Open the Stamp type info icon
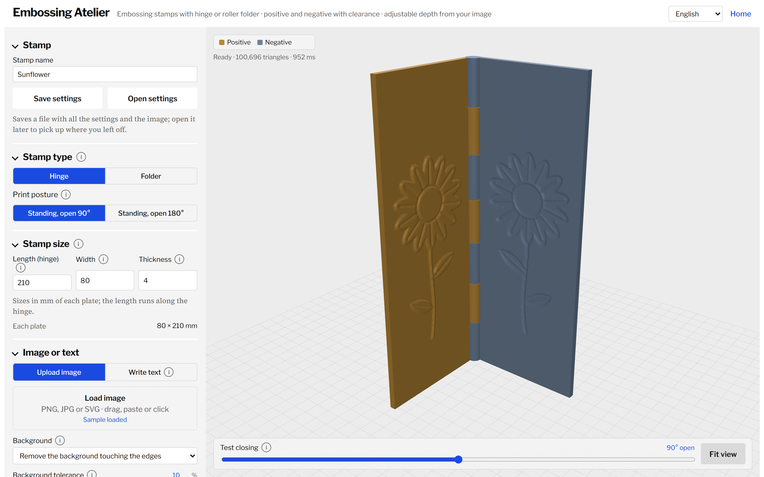Viewport: 764px width, 477px height. [81, 157]
